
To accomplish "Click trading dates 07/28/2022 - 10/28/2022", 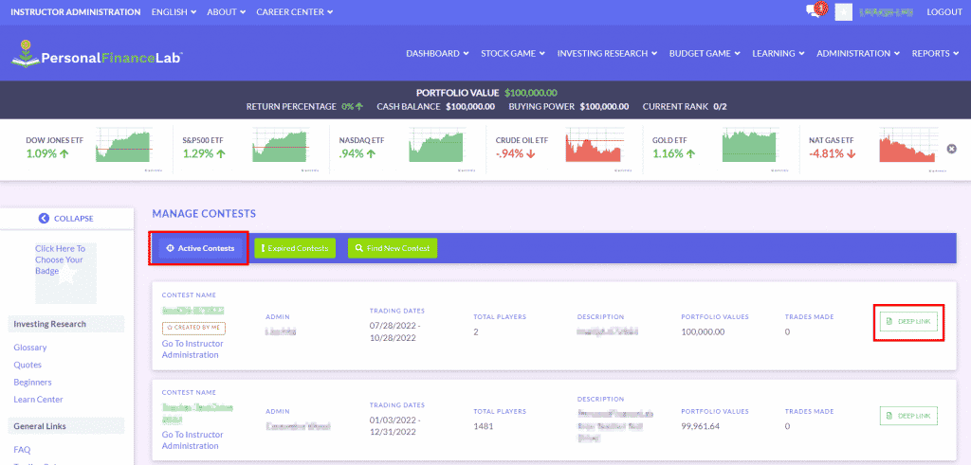I will 395,332.
